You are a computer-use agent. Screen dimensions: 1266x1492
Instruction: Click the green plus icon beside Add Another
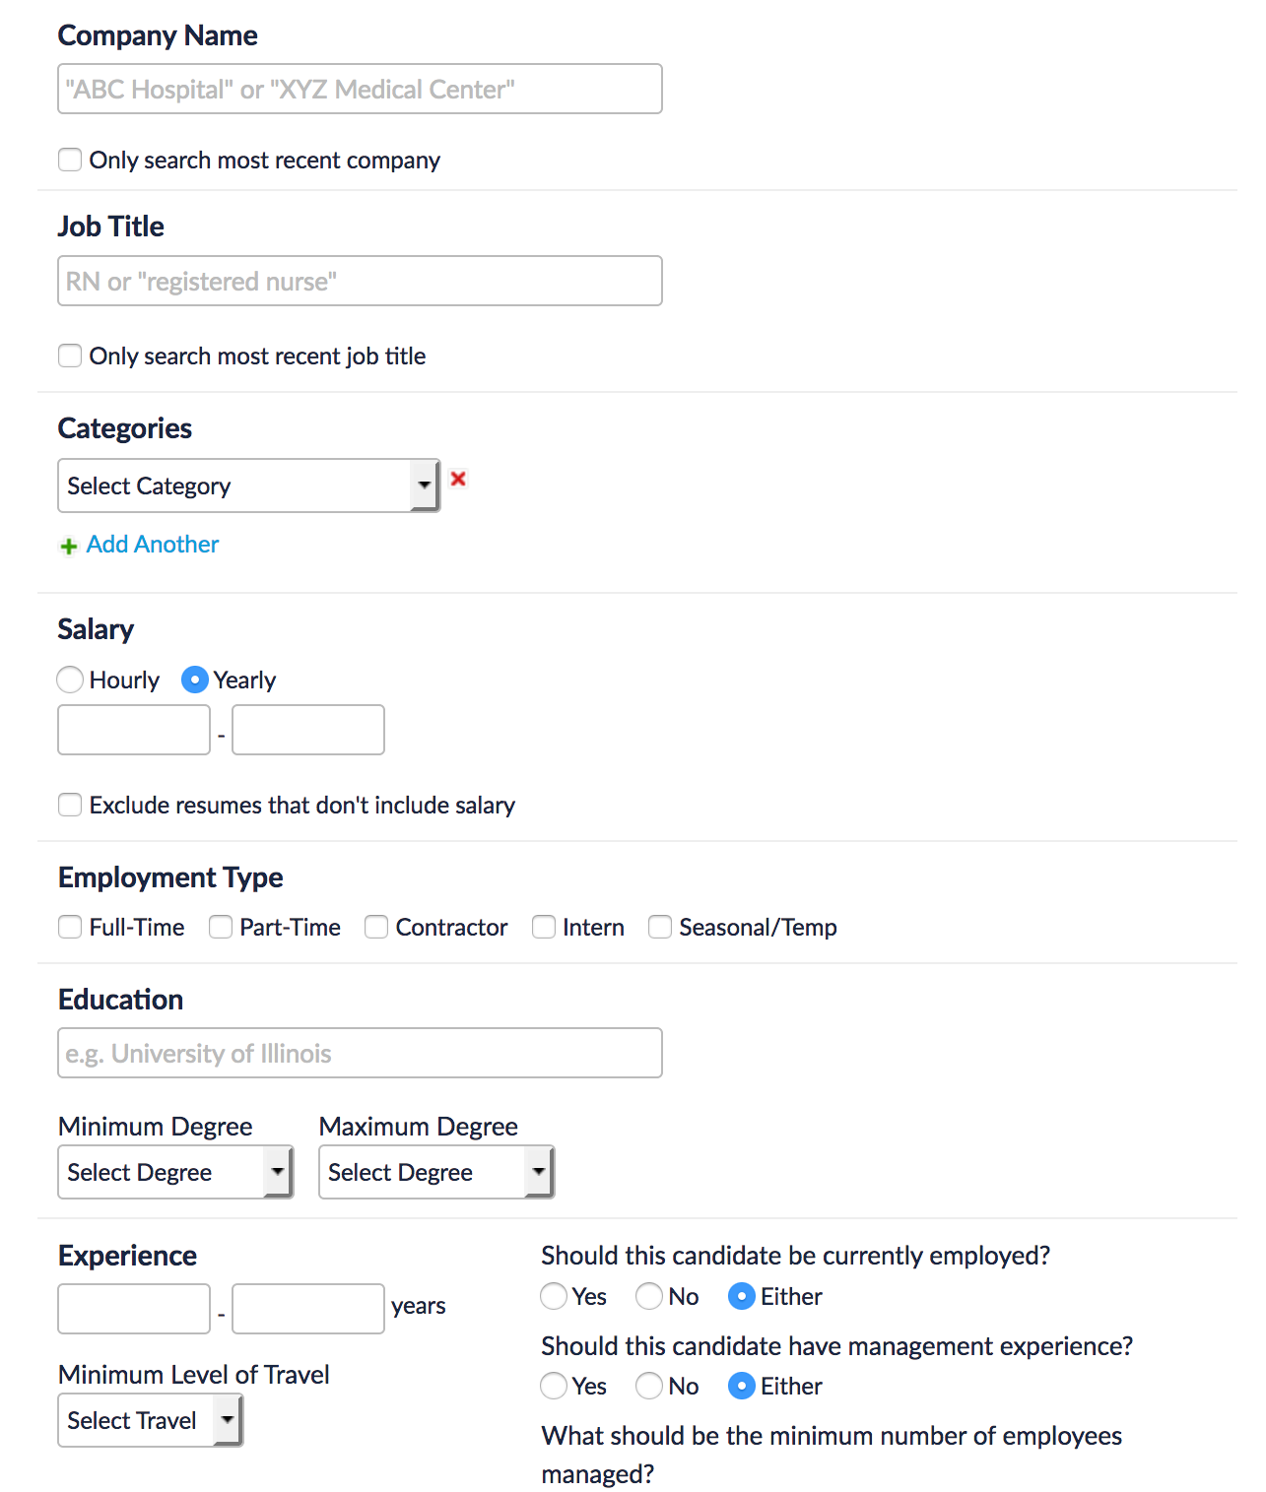click(69, 547)
